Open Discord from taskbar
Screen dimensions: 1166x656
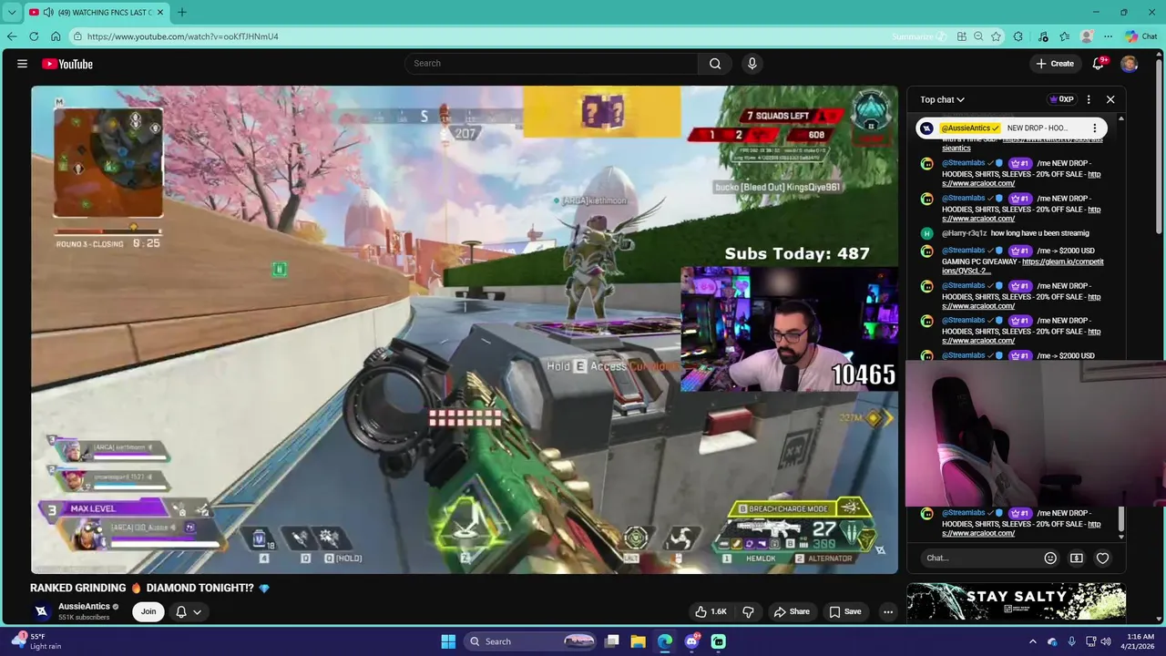692,641
